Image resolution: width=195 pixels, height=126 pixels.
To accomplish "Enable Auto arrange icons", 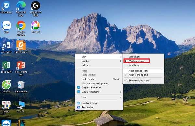I will pos(143,71).
